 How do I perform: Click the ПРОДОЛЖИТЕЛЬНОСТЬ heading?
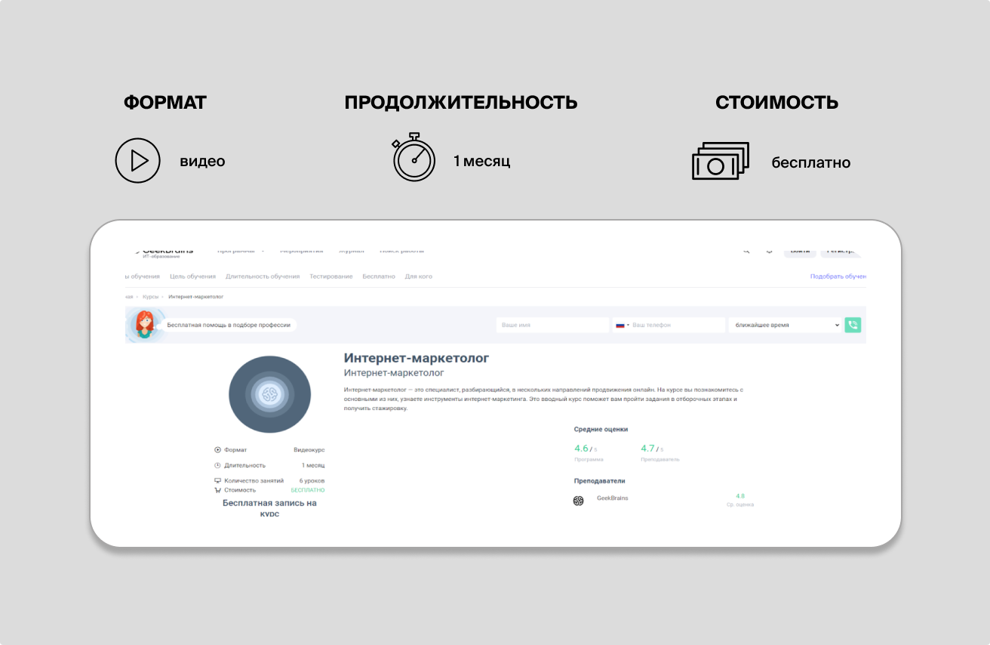[x=461, y=103]
